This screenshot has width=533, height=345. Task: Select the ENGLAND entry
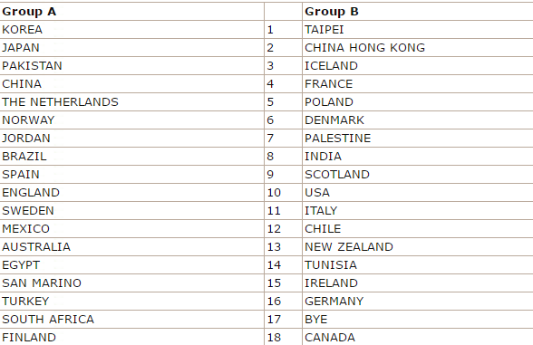pos(131,193)
